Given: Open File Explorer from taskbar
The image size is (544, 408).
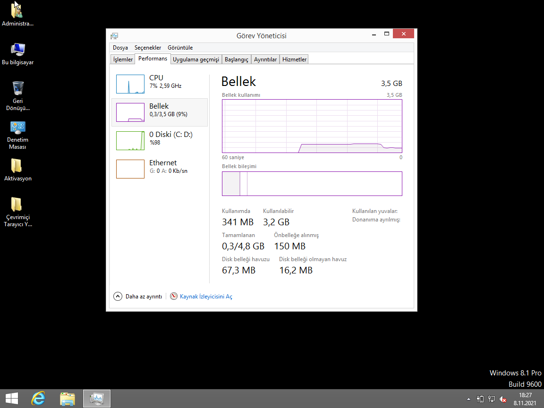Looking at the screenshot, I should click(68, 399).
